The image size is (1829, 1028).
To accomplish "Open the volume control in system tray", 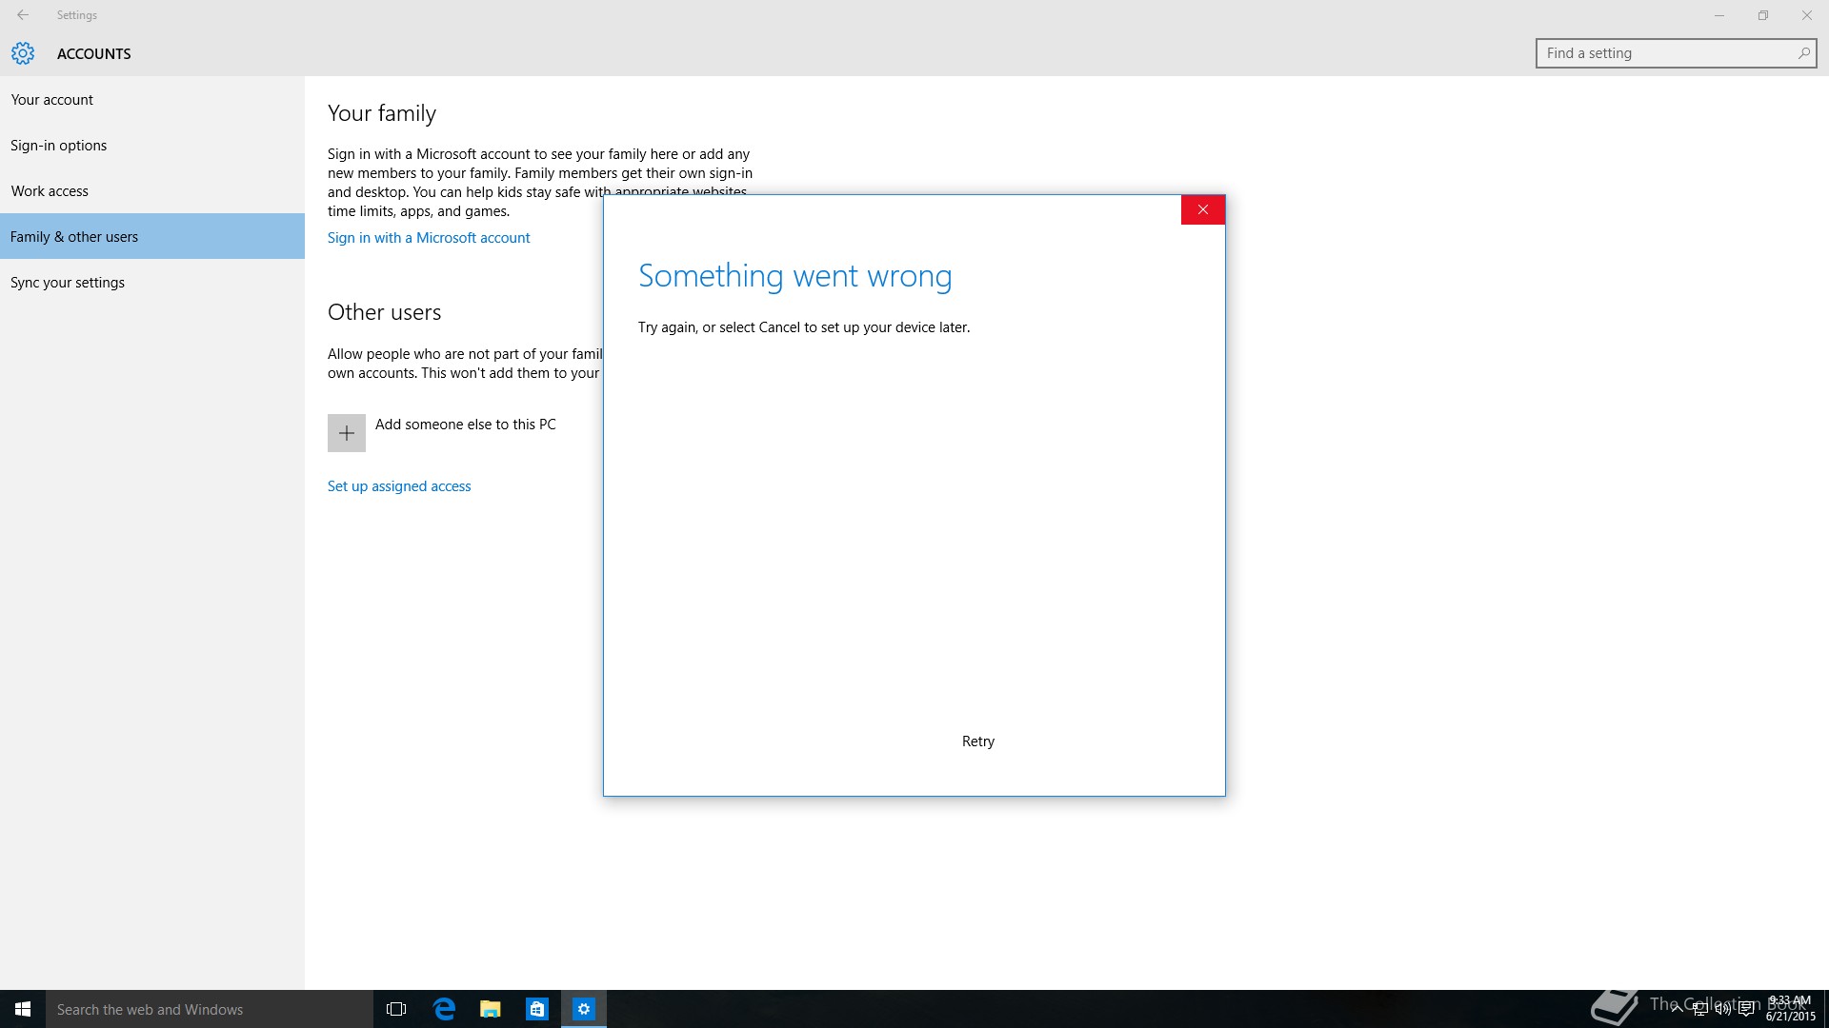I will [x=1722, y=1010].
